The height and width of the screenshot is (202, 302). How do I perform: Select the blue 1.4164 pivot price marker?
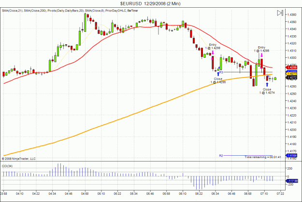coord(292,155)
